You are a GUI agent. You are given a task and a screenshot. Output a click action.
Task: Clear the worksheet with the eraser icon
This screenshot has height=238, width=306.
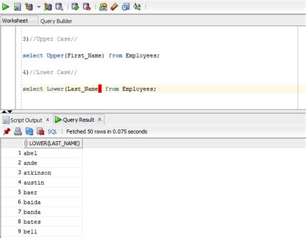click(x=114, y=6)
